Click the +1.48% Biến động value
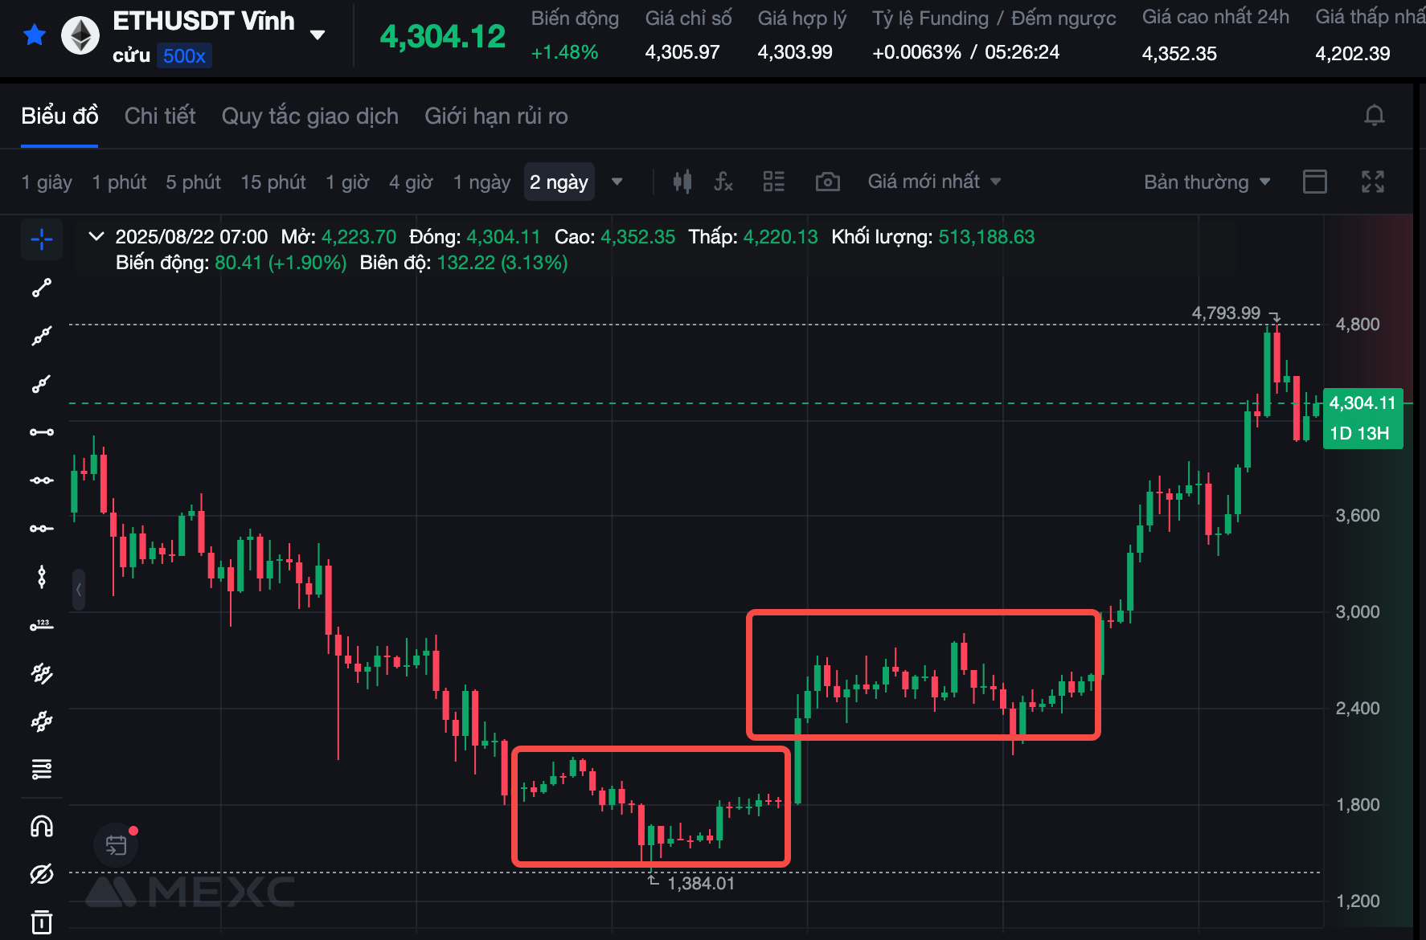The image size is (1426, 940). point(564,53)
